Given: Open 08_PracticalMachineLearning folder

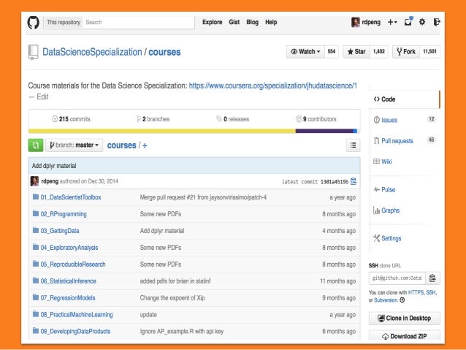Looking at the screenshot, I should 77,315.
